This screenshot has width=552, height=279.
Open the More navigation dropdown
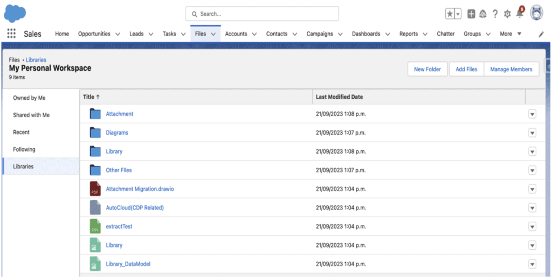tap(510, 34)
